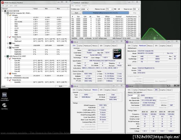Open the Help menu in HWMonitor
The image size is (181, 140).
pos(16,6)
